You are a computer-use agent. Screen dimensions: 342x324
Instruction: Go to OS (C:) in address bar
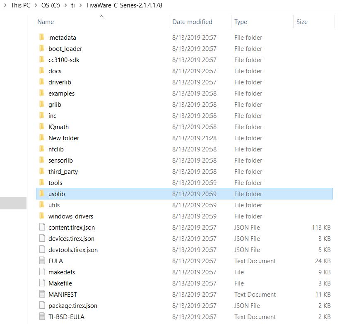[x=51, y=5]
